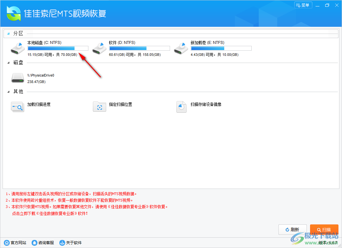The height and width of the screenshot is (248, 342).
Task: Maximize the application window
Action: (327, 5)
